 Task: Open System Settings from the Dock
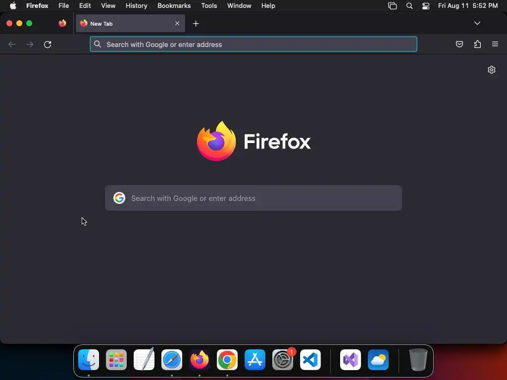283,360
